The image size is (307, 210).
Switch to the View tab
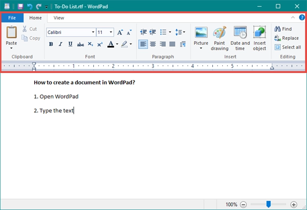tap(59, 18)
